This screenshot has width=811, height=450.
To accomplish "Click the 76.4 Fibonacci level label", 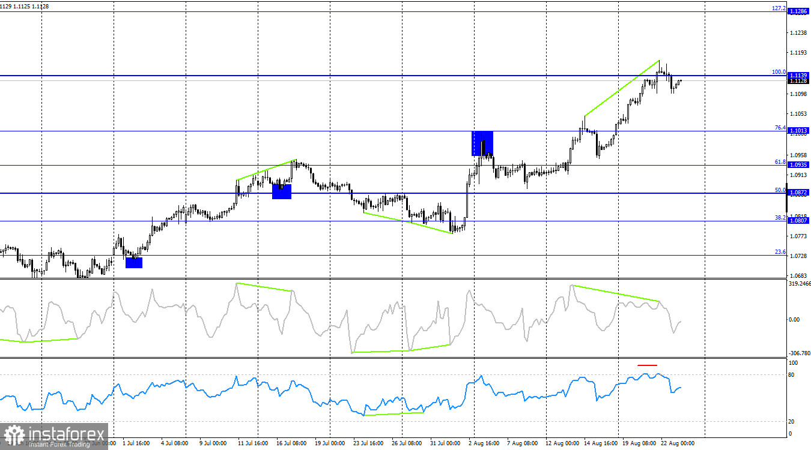I will 780,128.
